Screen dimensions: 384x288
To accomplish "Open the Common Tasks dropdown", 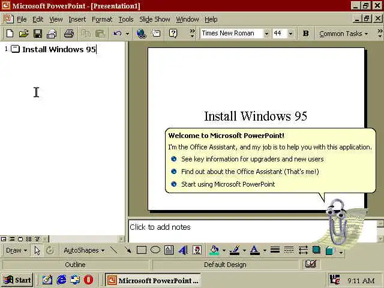I will click(x=343, y=34).
